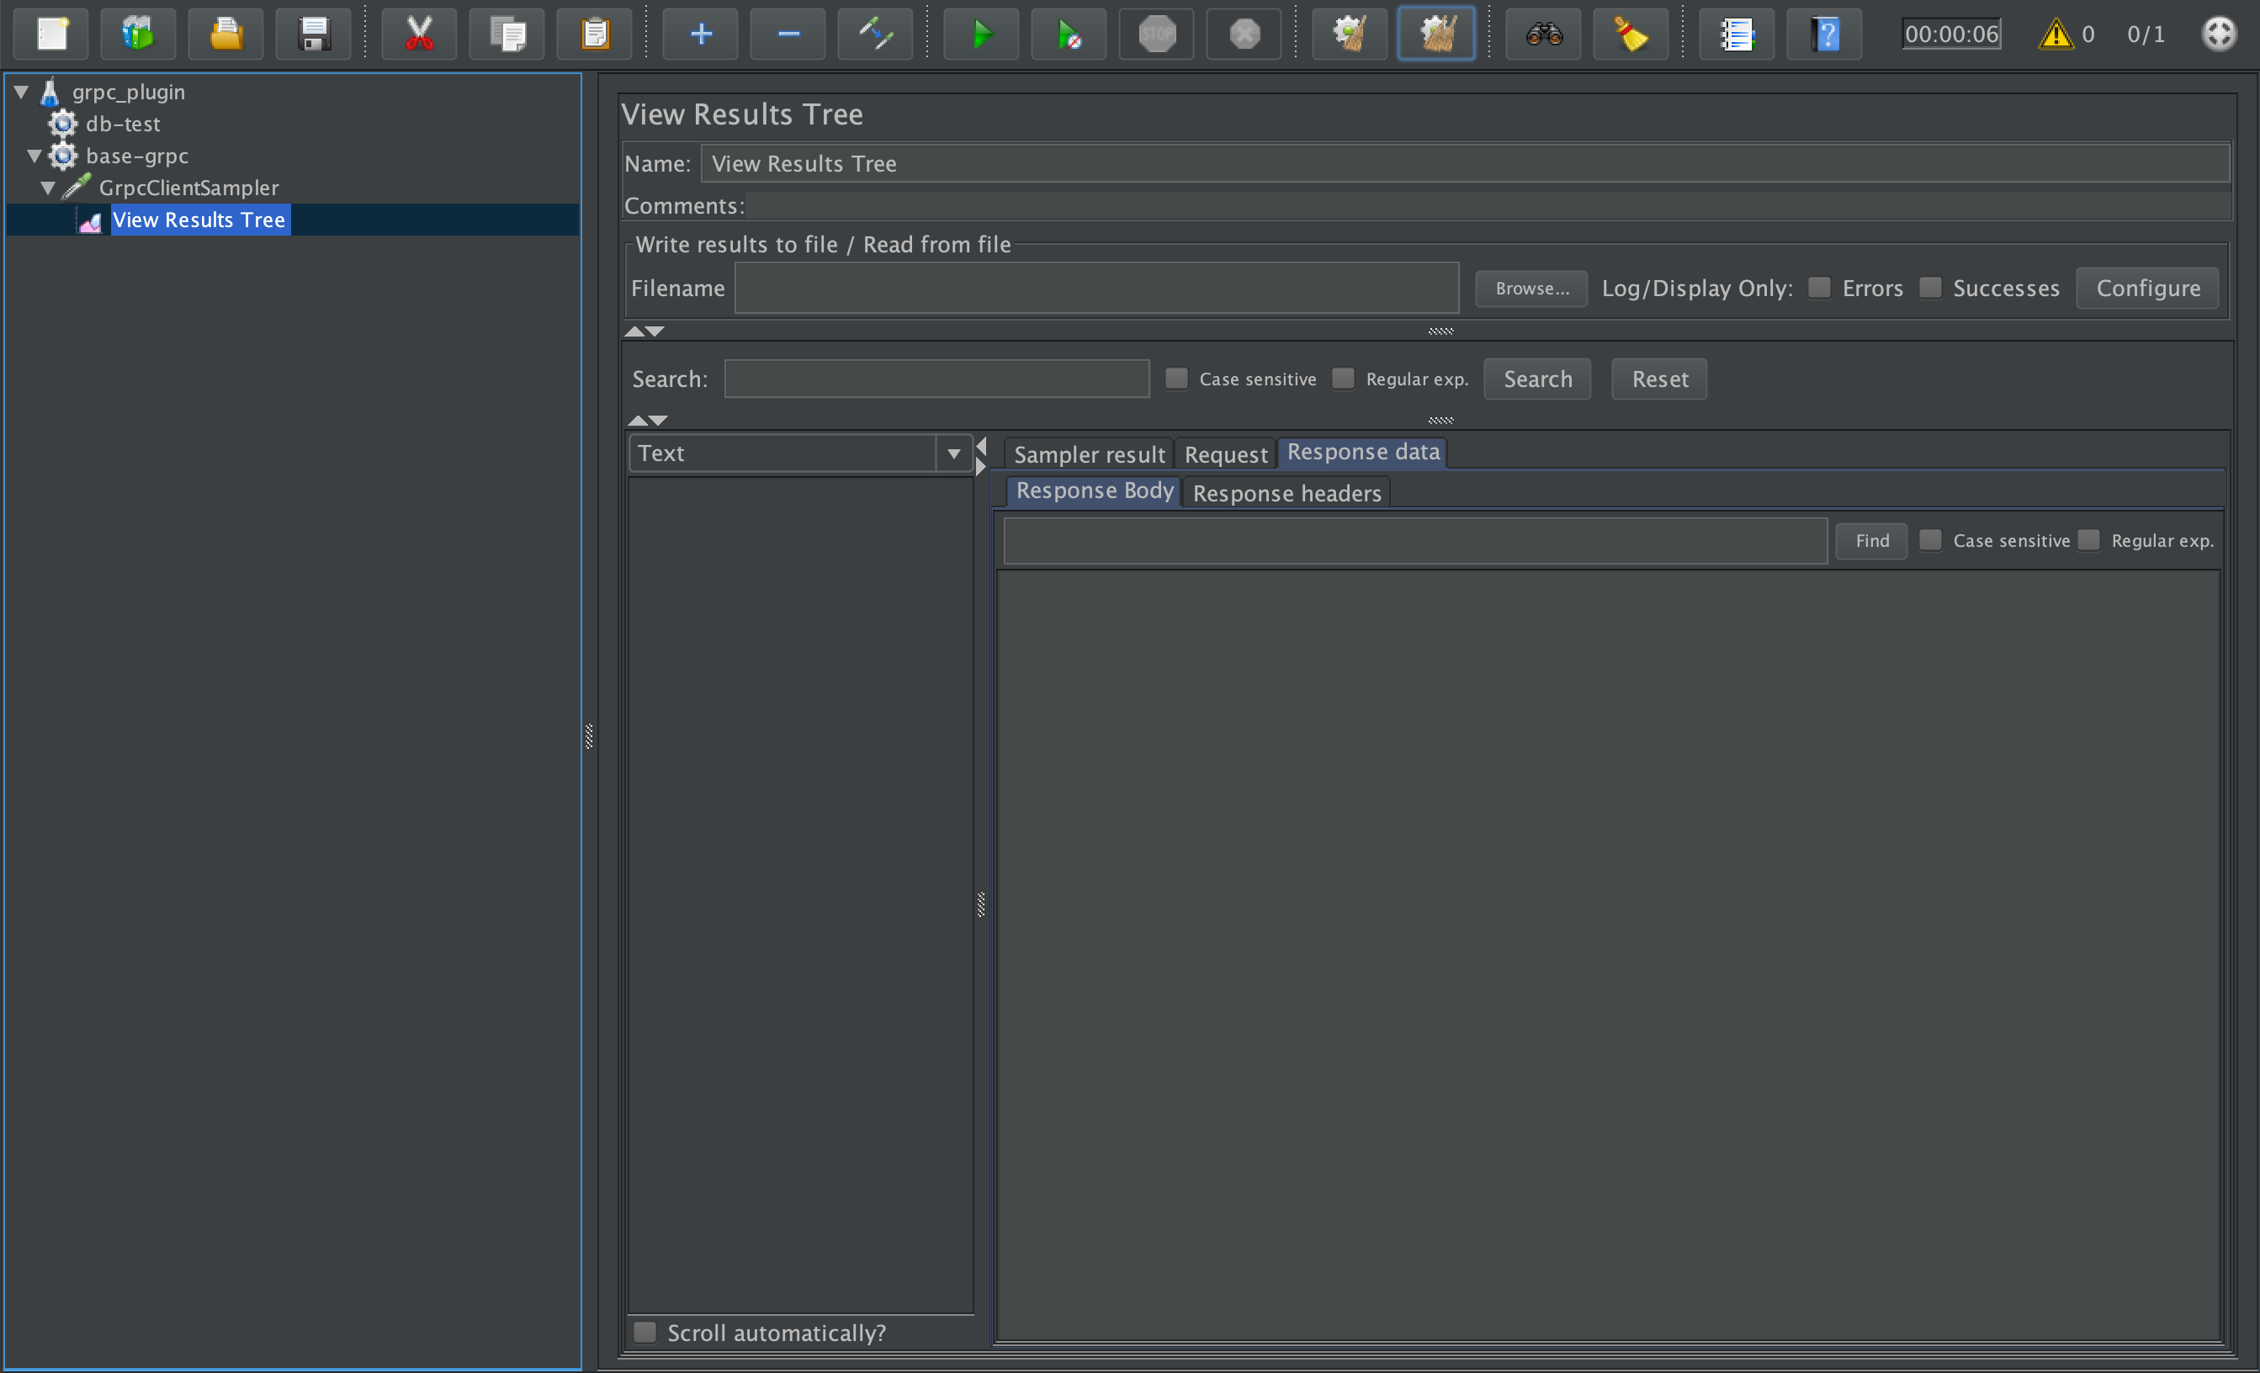Collapse the grpc_plugin test plan node
This screenshot has height=1373, width=2260.
pos(21,92)
